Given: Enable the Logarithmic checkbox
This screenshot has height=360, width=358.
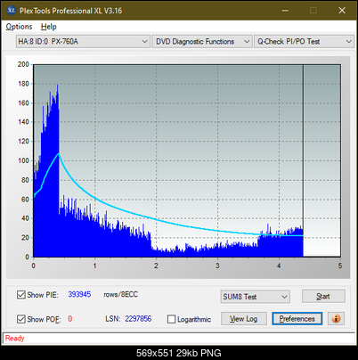Looking at the screenshot, I should tap(171, 319).
